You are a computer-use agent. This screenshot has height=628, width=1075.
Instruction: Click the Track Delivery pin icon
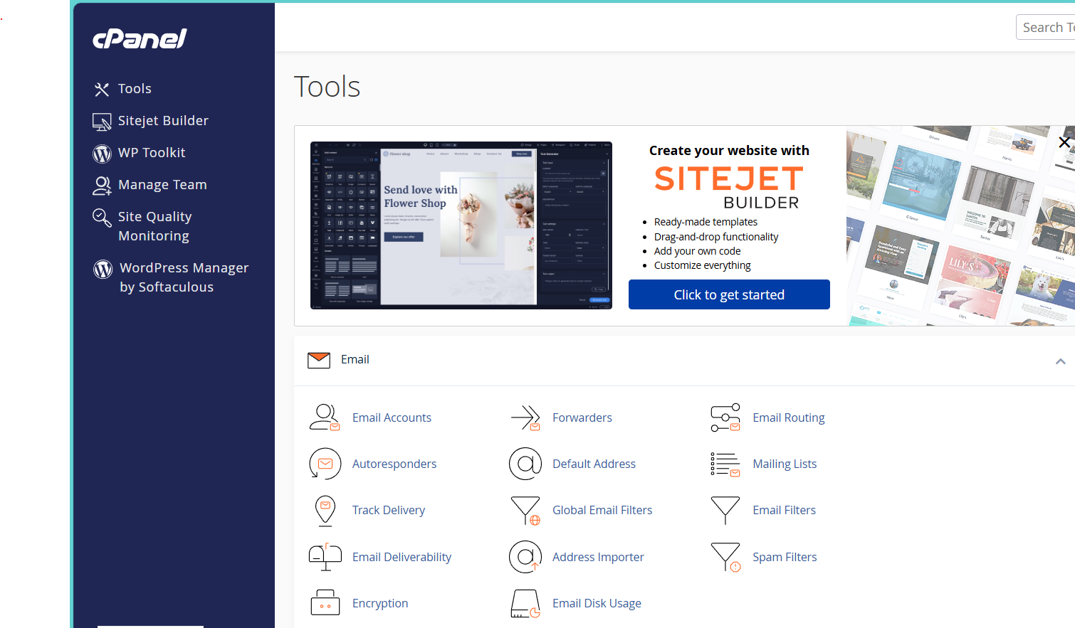tap(325, 511)
